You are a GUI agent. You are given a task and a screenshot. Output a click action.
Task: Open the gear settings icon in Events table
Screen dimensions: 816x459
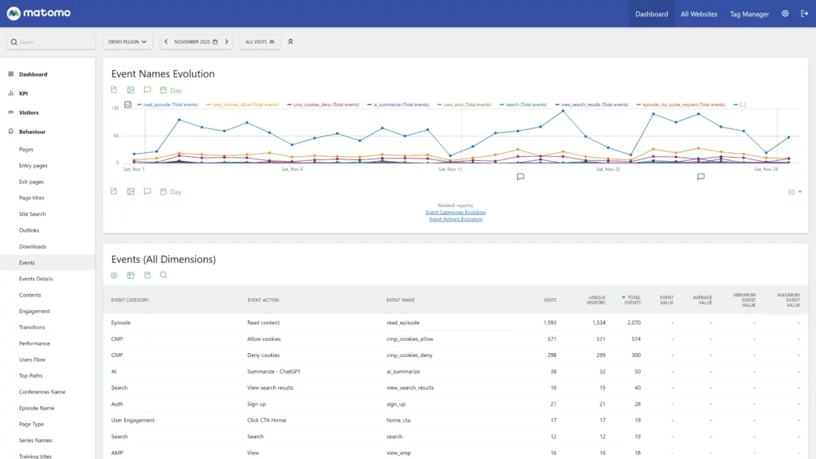click(x=114, y=275)
